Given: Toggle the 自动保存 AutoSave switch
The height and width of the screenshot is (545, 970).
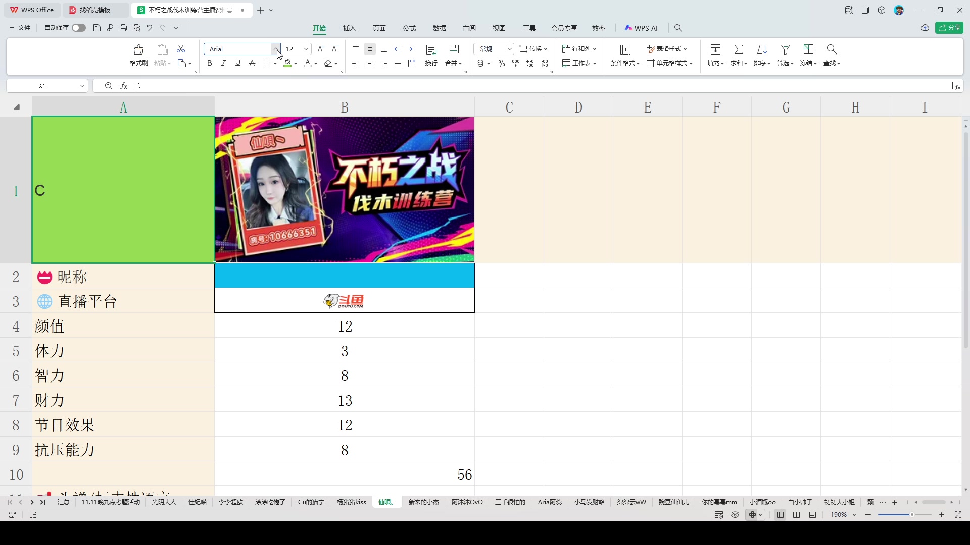Looking at the screenshot, I should [78, 28].
